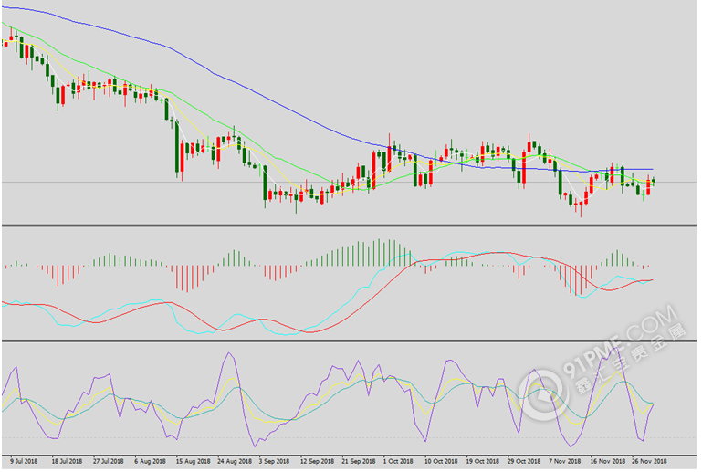Click the 24 Aug 2018 date label
The image size is (702, 472).
tap(235, 461)
